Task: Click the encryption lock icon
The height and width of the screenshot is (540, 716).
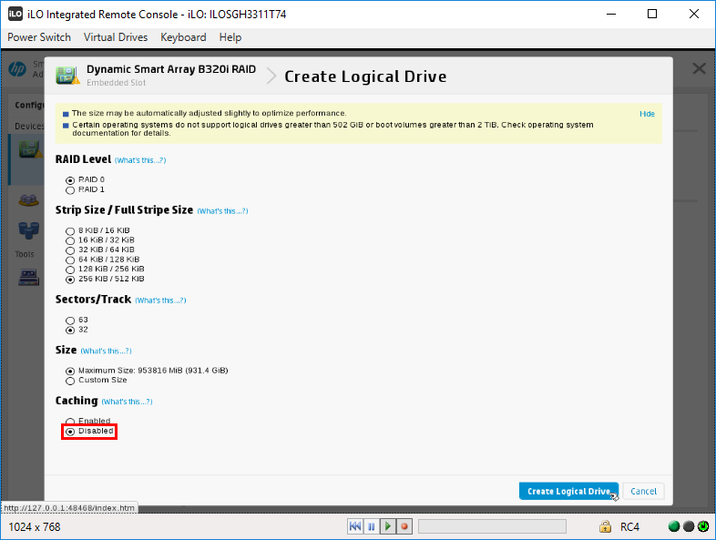Action: (x=605, y=526)
